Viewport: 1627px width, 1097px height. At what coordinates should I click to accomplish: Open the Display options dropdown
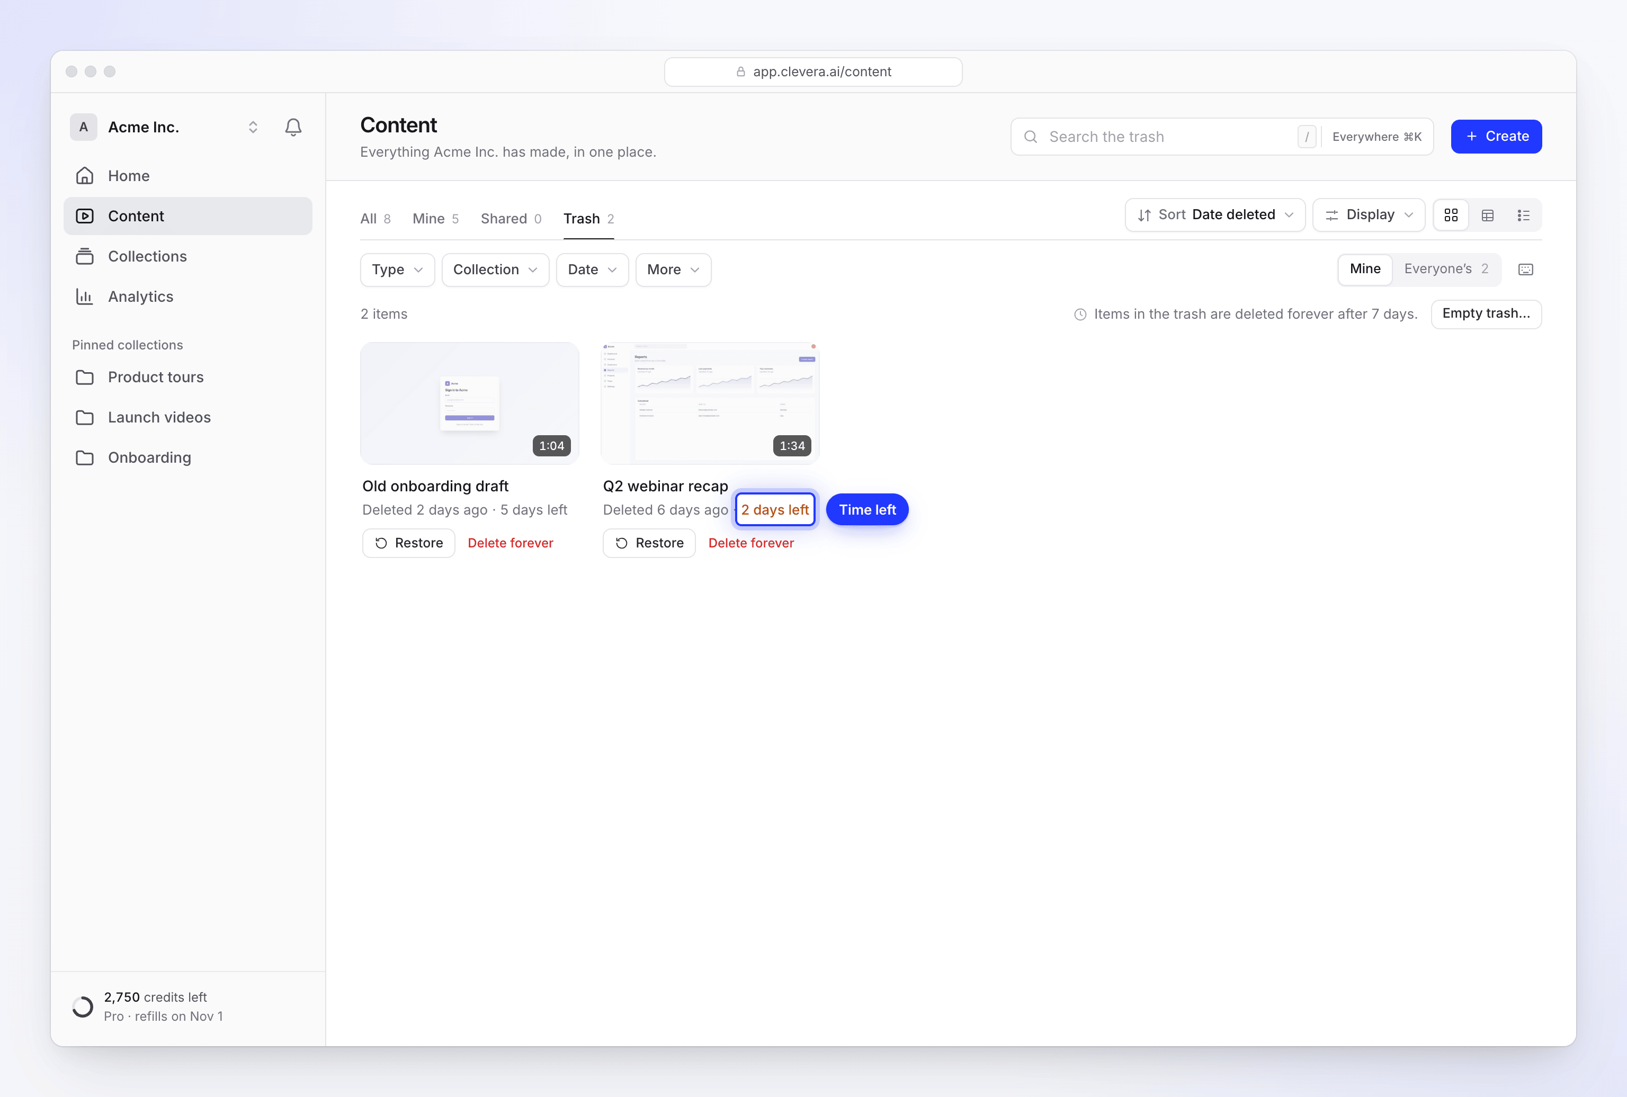pyautogui.click(x=1369, y=215)
